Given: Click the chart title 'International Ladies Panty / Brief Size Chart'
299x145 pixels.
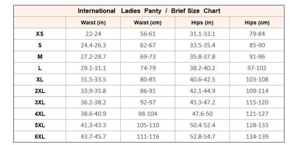Looking at the screenshot, I should 149,11.
